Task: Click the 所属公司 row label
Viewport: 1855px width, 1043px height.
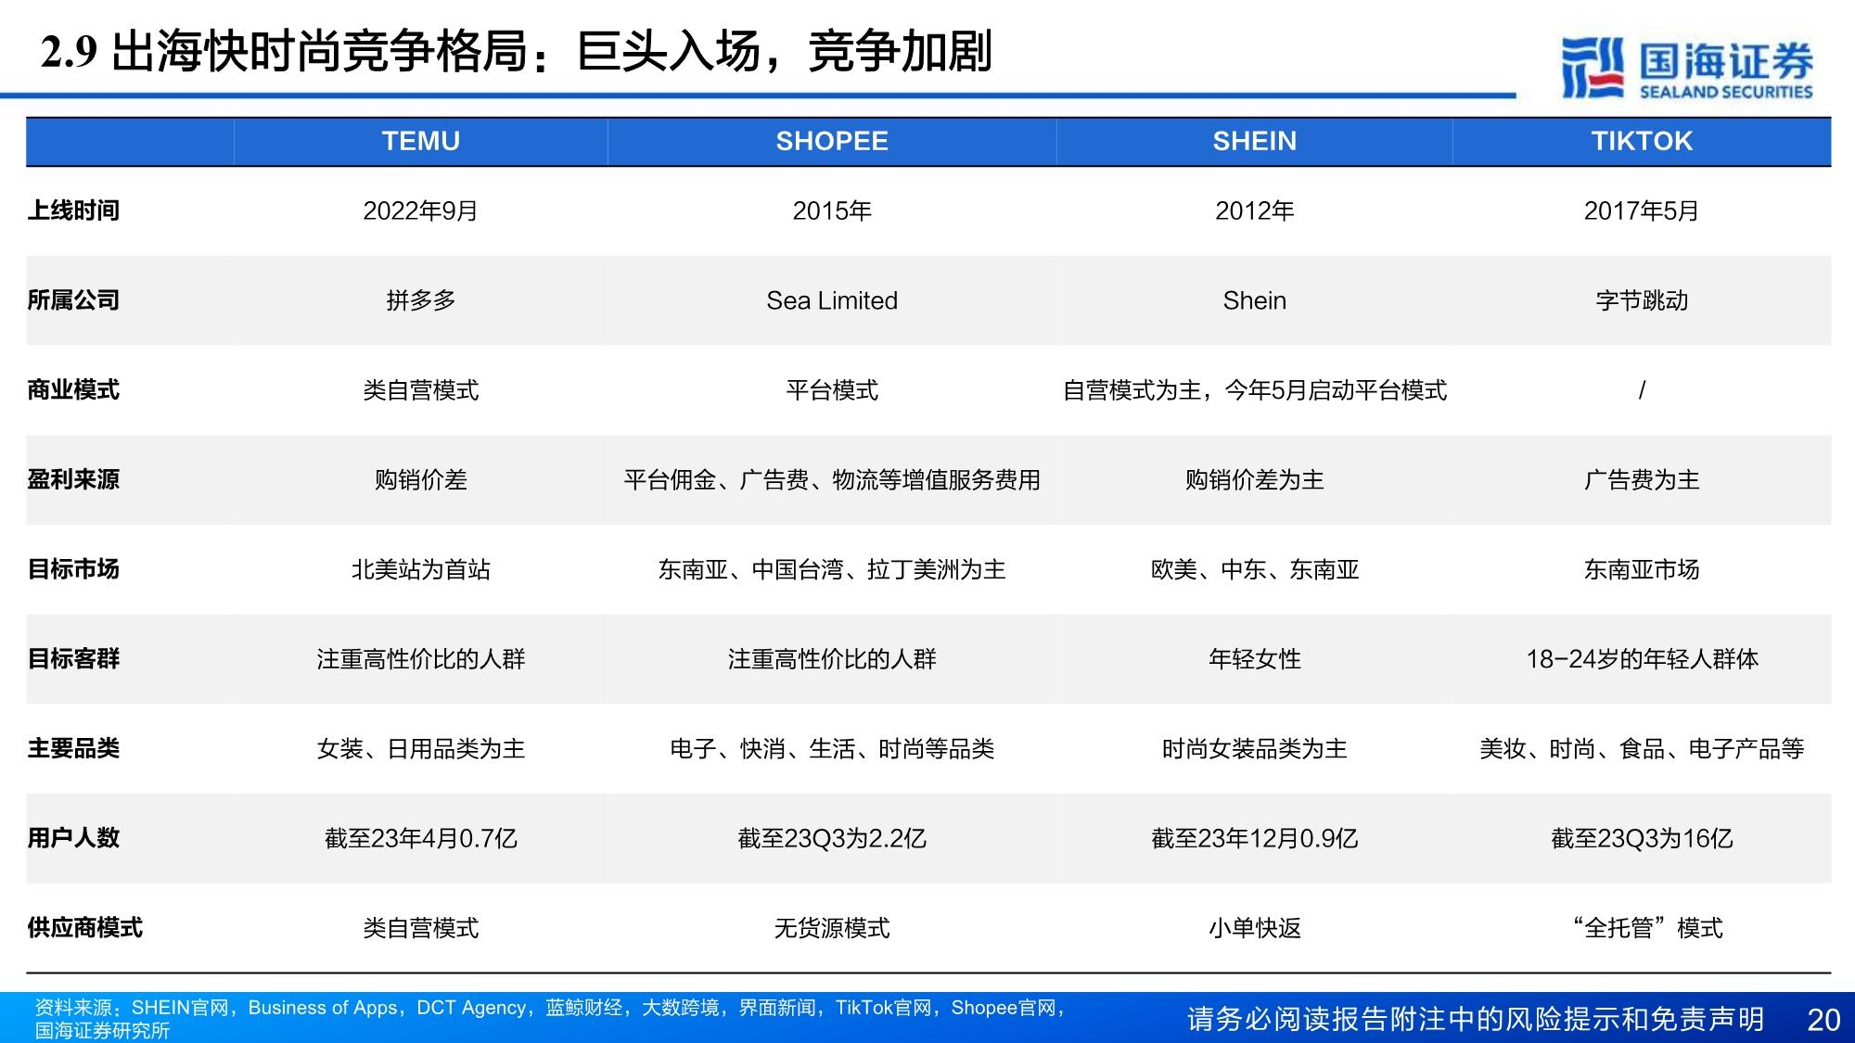Action: click(73, 300)
